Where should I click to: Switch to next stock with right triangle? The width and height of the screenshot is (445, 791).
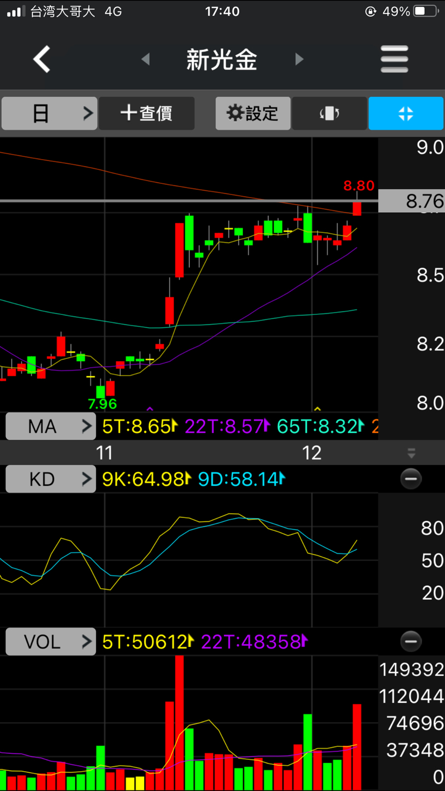[299, 59]
